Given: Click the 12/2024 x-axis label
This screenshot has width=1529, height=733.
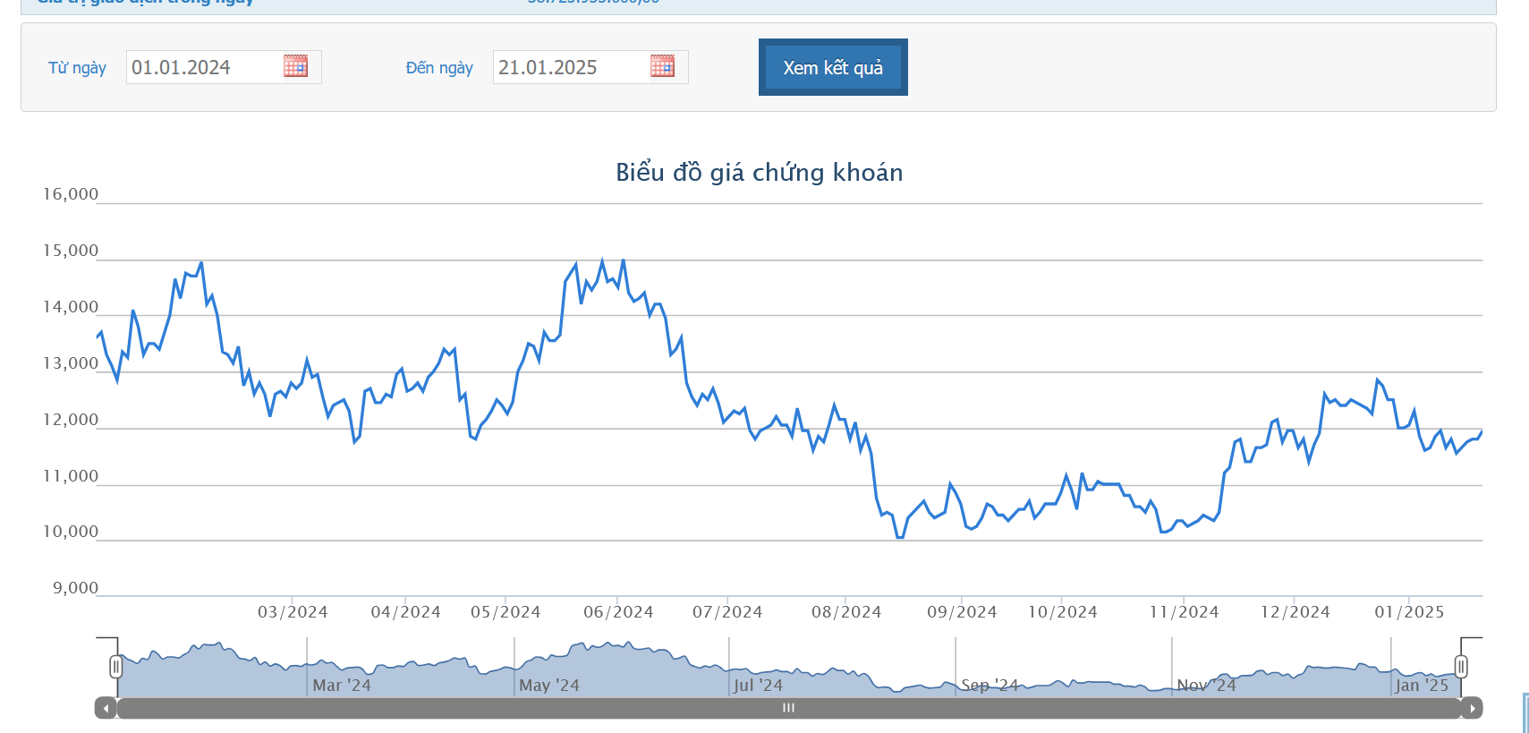Looking at the screenshot, I should [x=1295, y=612].
